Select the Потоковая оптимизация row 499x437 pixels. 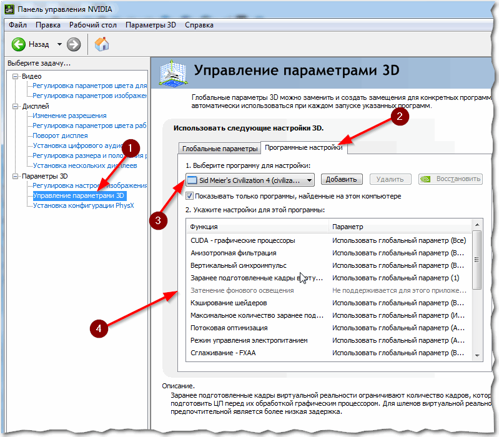(329, 328)
